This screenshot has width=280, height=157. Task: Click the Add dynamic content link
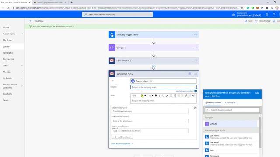(x=185, y=91)
